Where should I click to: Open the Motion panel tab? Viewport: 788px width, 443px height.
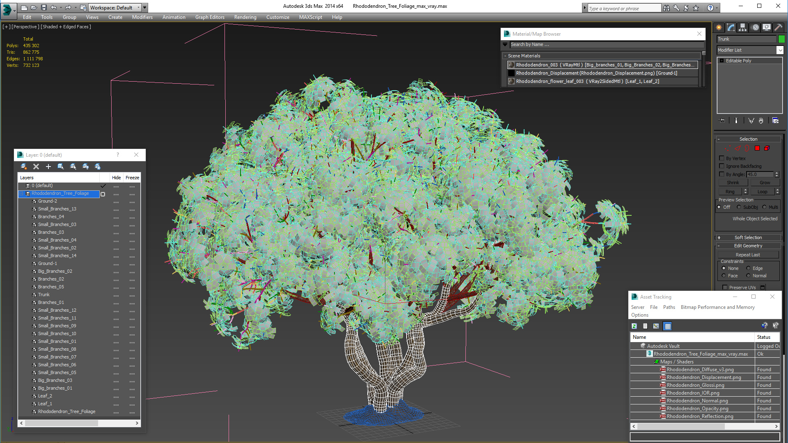[755, 27]
